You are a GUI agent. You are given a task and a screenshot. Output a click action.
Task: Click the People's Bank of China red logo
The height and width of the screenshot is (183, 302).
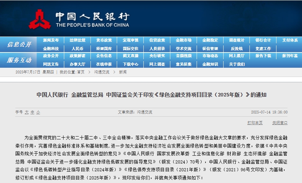pos(40,19)
